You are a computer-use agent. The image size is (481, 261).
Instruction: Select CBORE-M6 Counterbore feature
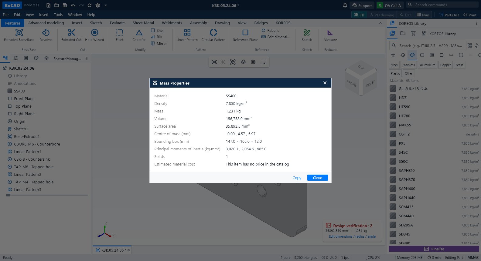[x=37, y=144]
